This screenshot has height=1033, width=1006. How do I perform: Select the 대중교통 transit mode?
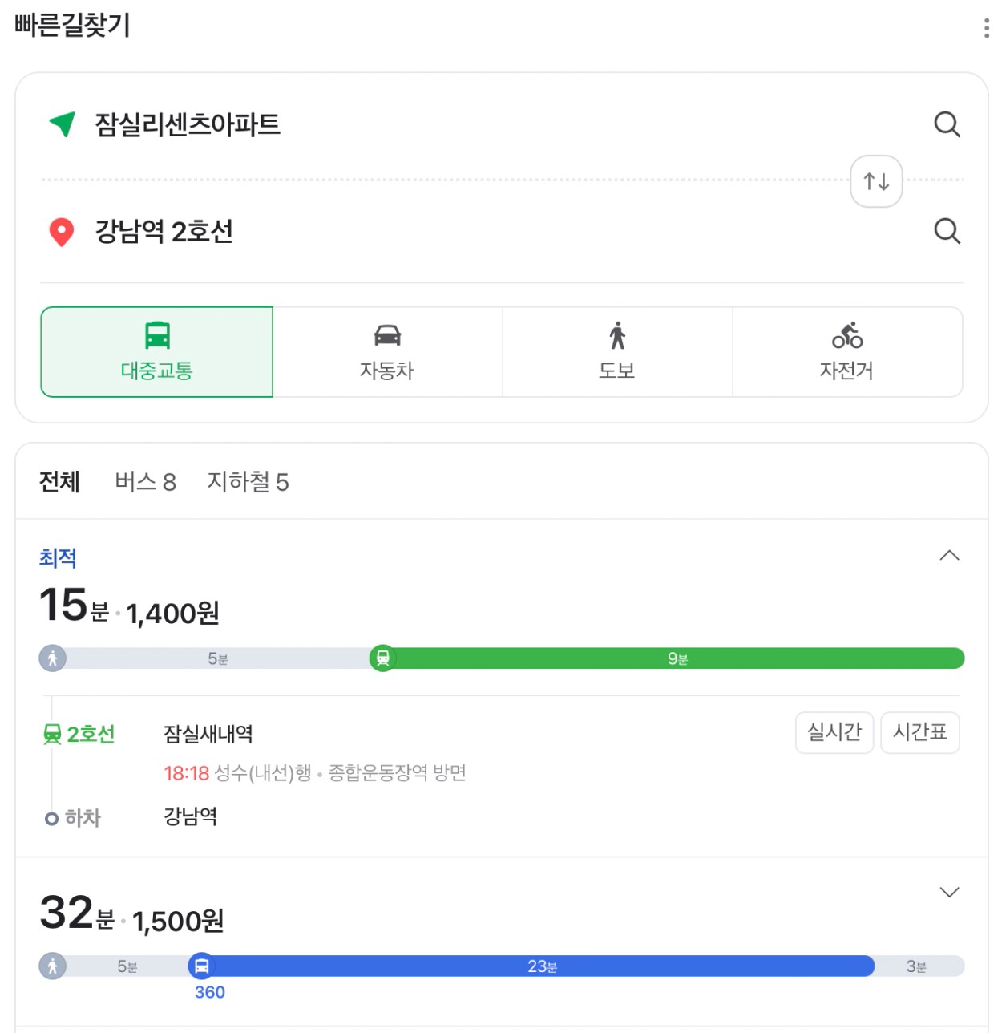(x=157, y=352)
